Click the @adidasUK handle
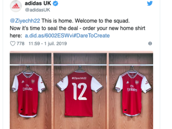 click(x=38, y=10)
